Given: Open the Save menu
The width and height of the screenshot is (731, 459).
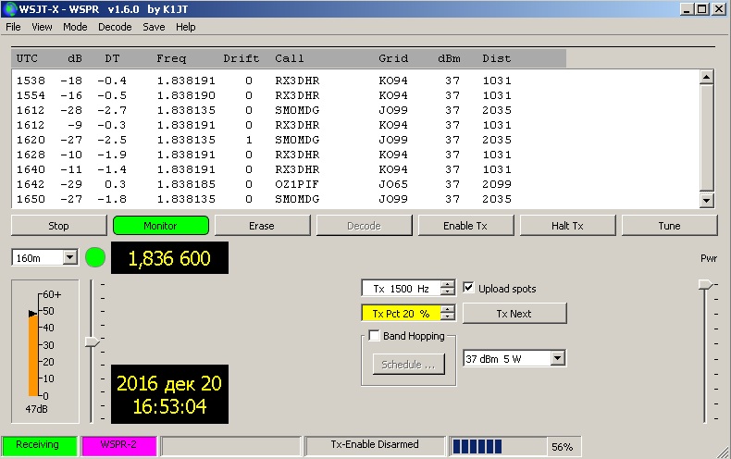Looking at the screenshot, I should coord(154,27).
